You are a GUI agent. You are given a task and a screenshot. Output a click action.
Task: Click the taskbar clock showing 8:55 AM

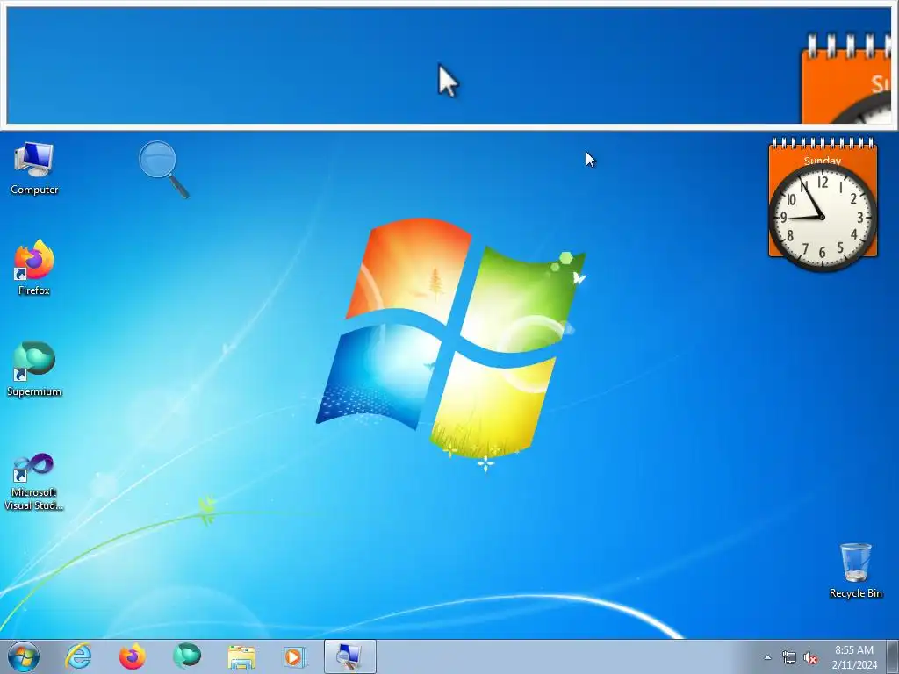(x=854, y=657)
